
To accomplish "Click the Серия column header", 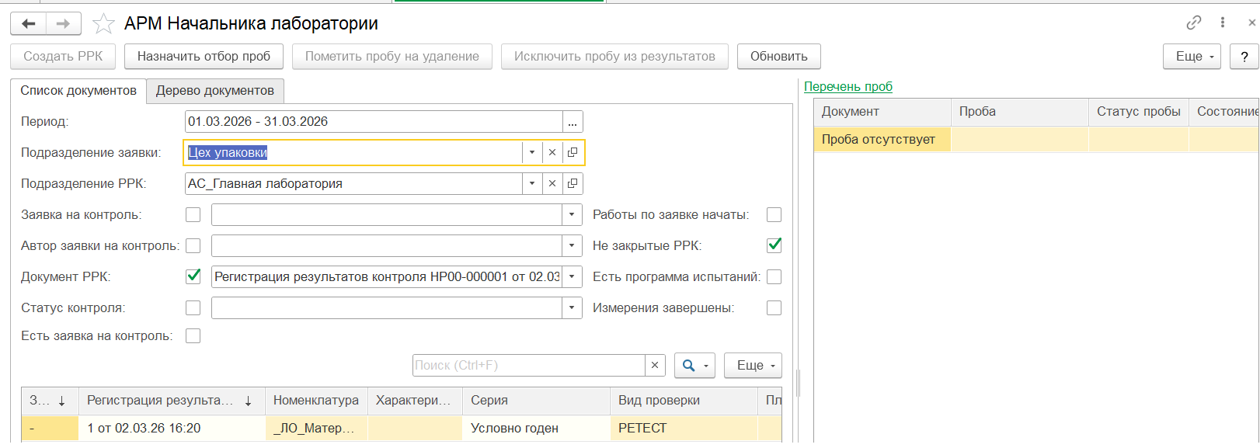I will (536, 401).
